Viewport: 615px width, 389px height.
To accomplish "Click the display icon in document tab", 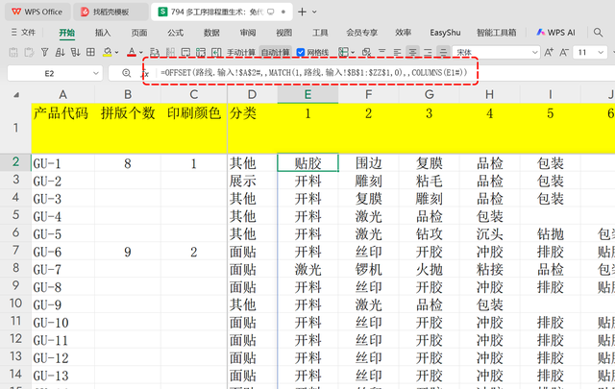I will coord(271,12).
